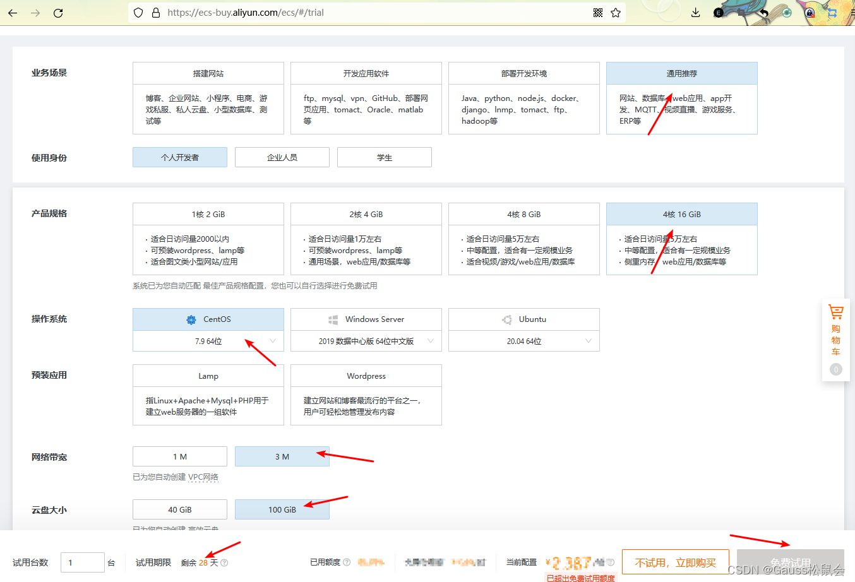Open the CentOS 7.9 64位 version dropdown

pos(208,341)
